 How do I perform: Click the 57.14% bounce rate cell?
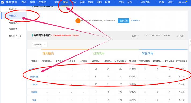click(132, 92)
